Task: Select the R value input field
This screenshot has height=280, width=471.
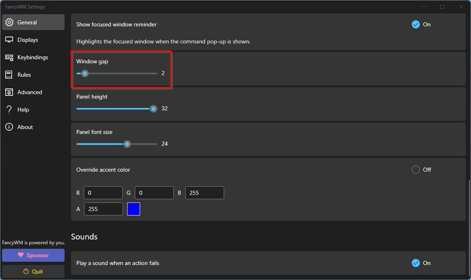Action: 103,192
